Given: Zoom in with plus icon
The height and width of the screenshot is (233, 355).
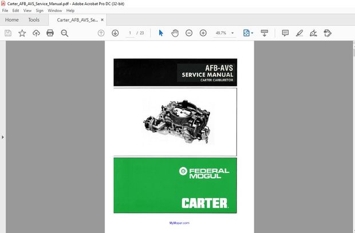Looking at the screenshot, I should (203, 33).
